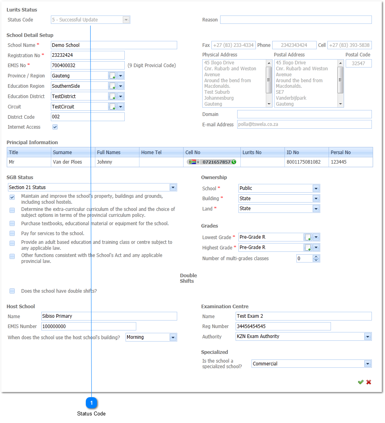The image size is (385, 423).
Task: Click the red X cancel icon
Action: [x=369, y=382]
